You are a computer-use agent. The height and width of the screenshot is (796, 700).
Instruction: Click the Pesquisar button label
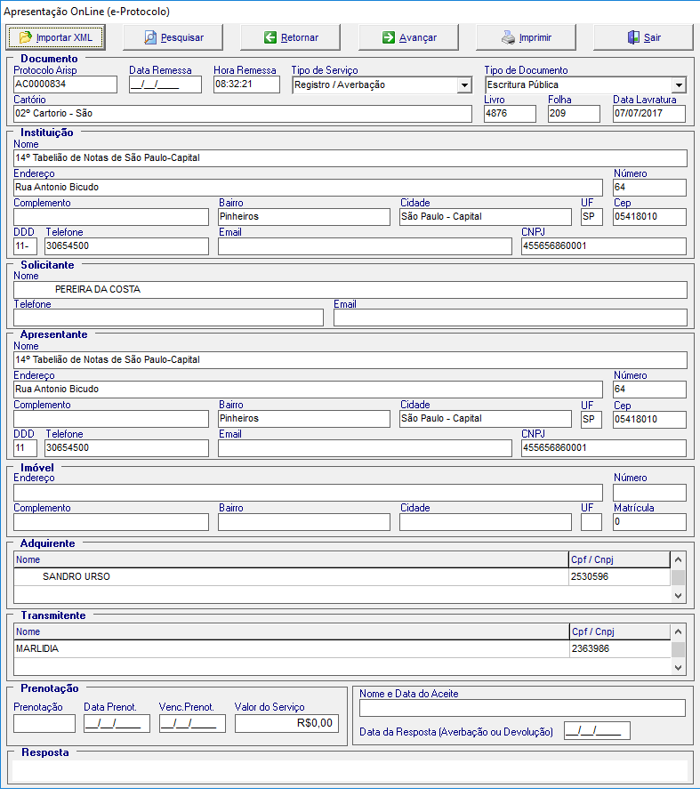pyautogui.click(x=182, y=37)
